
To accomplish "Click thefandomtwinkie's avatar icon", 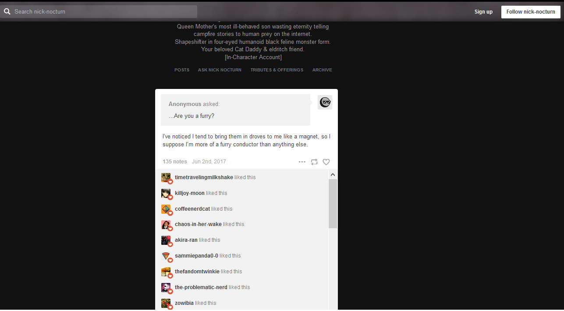I will click(166, 272).
